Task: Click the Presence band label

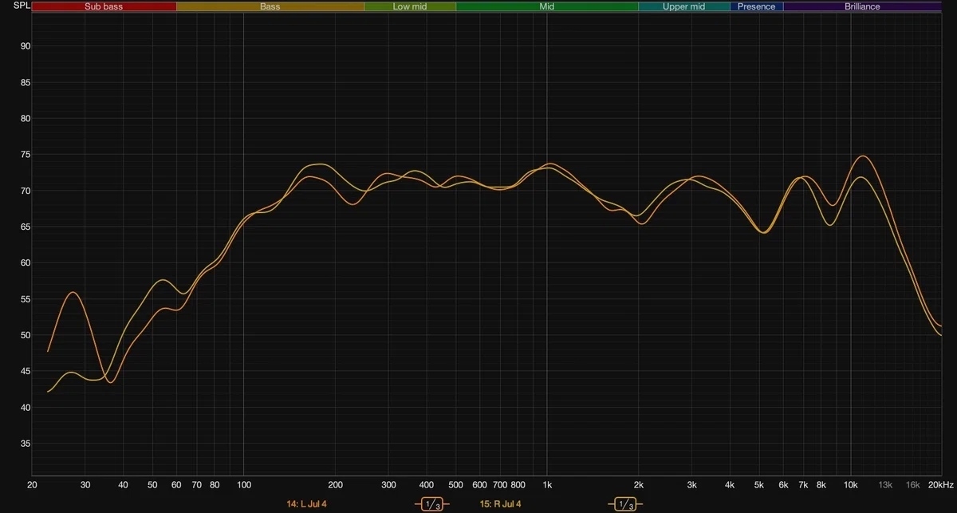Action: 757,6
